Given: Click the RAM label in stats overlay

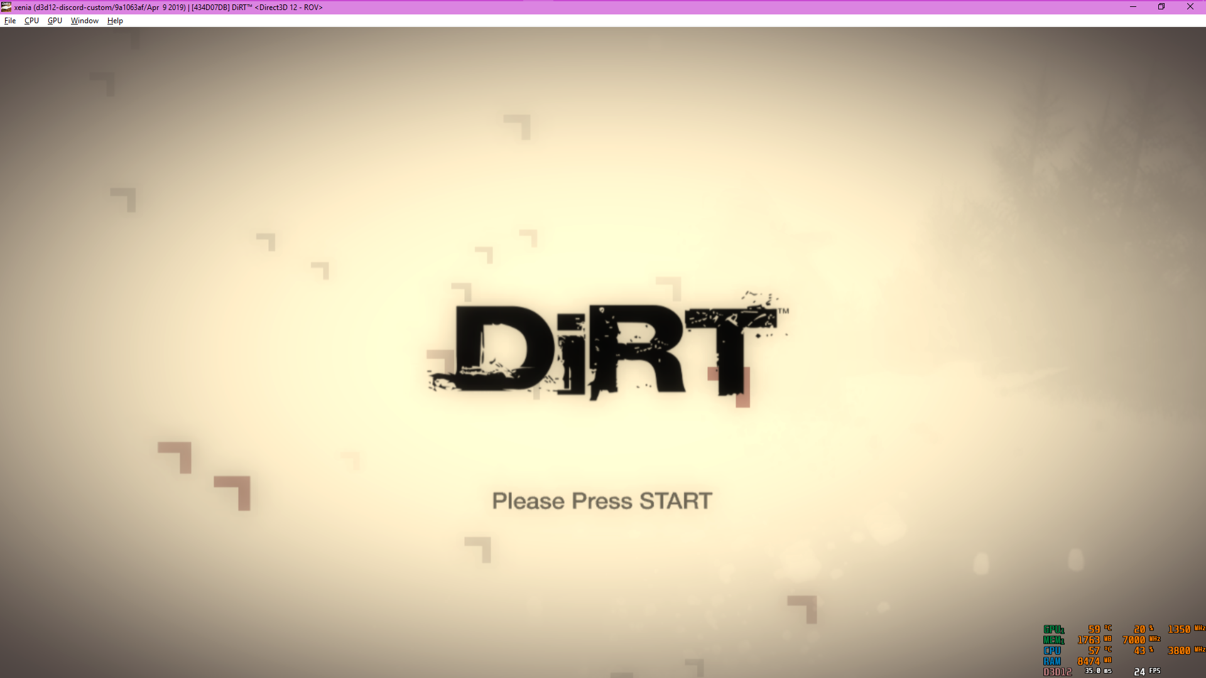Looking at the screenshot, I should 1052,662.
